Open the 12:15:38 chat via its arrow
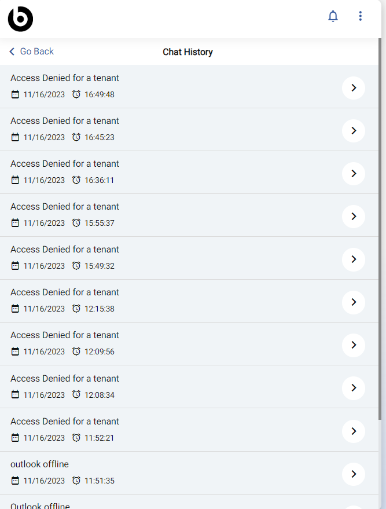Image resolution: width=386 pixels, height=509 pixels. (353, 302)
